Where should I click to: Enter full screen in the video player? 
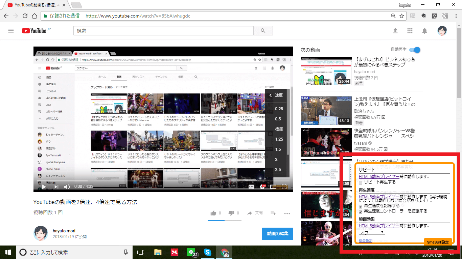pyautogui.click(x=284, y=187)
